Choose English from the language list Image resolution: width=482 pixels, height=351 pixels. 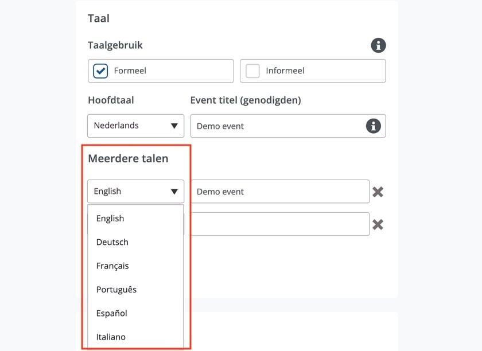(110, 219)
